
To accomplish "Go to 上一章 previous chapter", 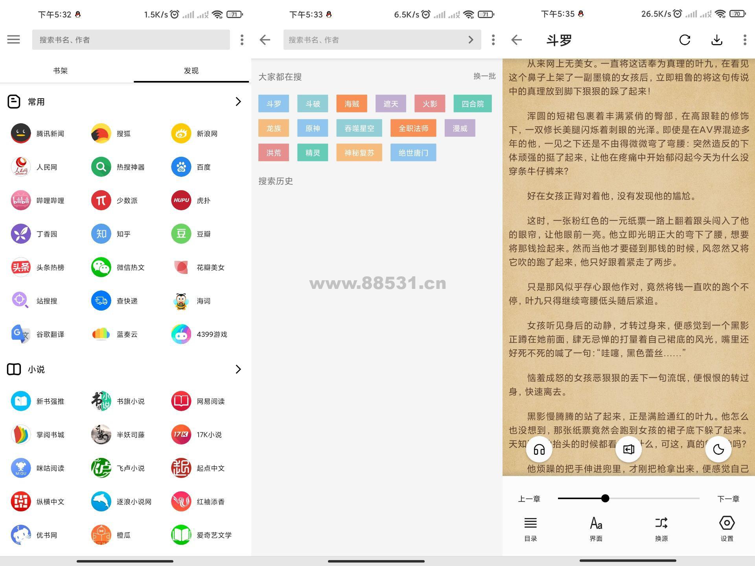I will [529, 499].
